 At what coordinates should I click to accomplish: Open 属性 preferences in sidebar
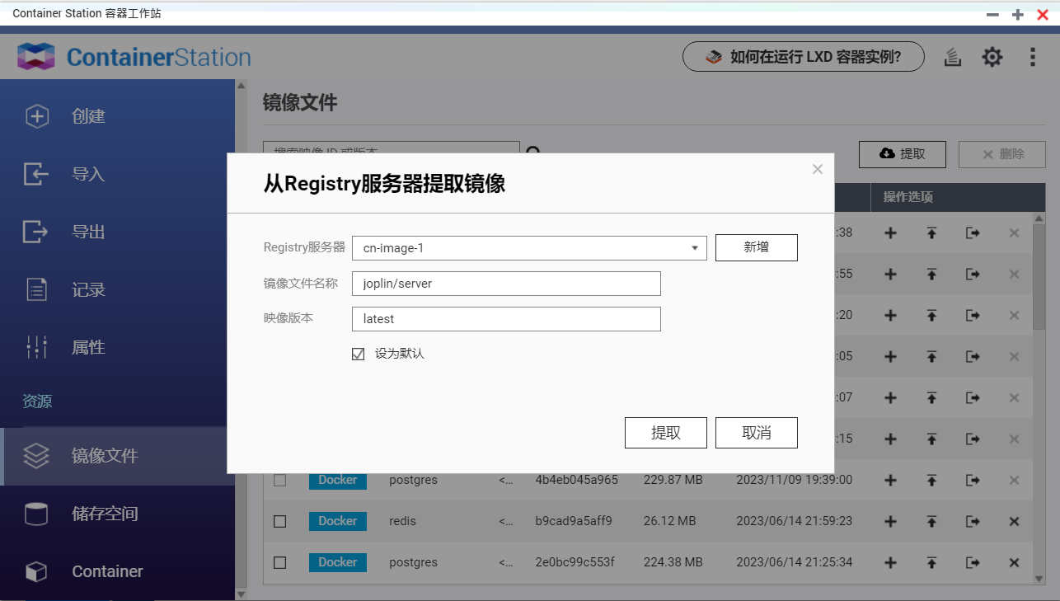117,347
